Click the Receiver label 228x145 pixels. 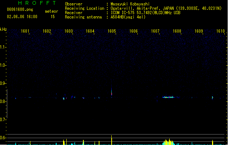click(x=74, y=13)
